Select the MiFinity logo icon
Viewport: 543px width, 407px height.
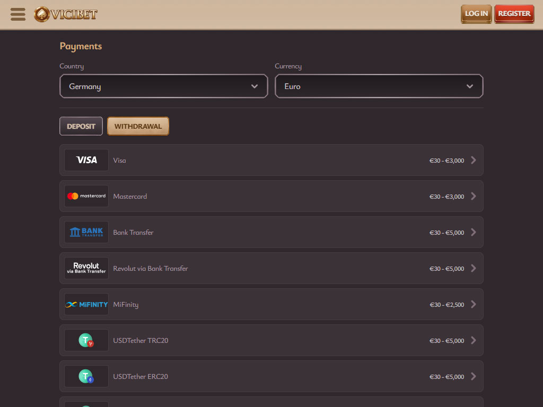click(86, 304)
